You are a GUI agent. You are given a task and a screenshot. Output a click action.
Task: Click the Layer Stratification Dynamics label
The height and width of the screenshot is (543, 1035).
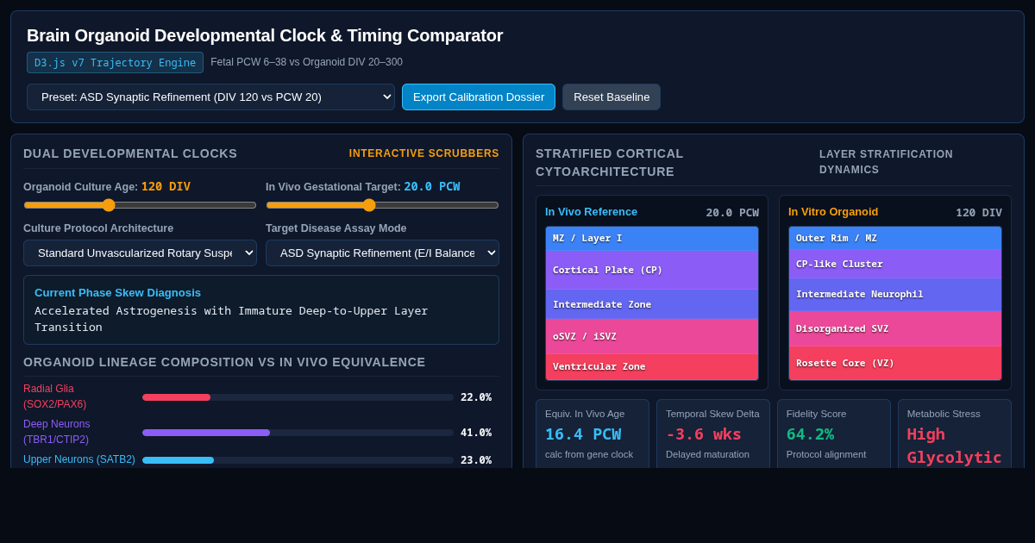click(x=886, y=162)
